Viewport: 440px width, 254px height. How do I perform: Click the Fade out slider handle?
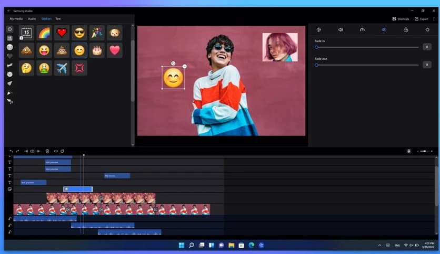click(316, 65)
